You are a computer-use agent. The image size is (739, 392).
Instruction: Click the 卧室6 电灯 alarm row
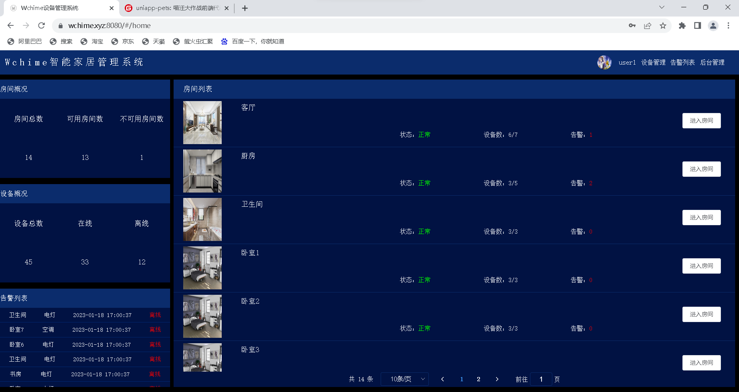85,345
